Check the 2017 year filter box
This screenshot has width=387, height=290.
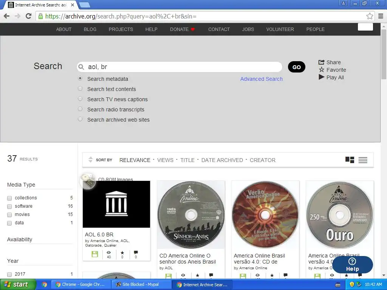pos(9,274)
